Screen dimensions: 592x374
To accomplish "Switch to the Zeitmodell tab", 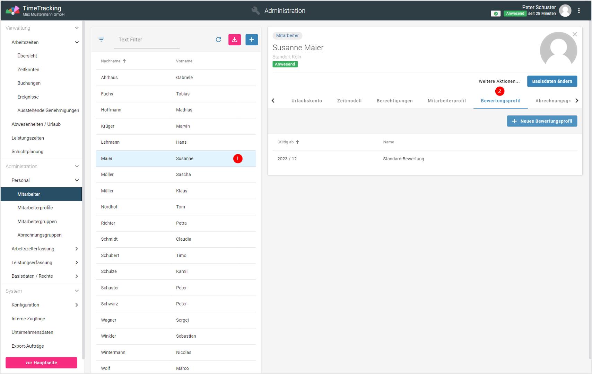I will click(x=349, y=101).
